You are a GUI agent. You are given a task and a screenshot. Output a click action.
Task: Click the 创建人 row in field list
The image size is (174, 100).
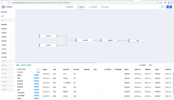click(x=28, y=98)
